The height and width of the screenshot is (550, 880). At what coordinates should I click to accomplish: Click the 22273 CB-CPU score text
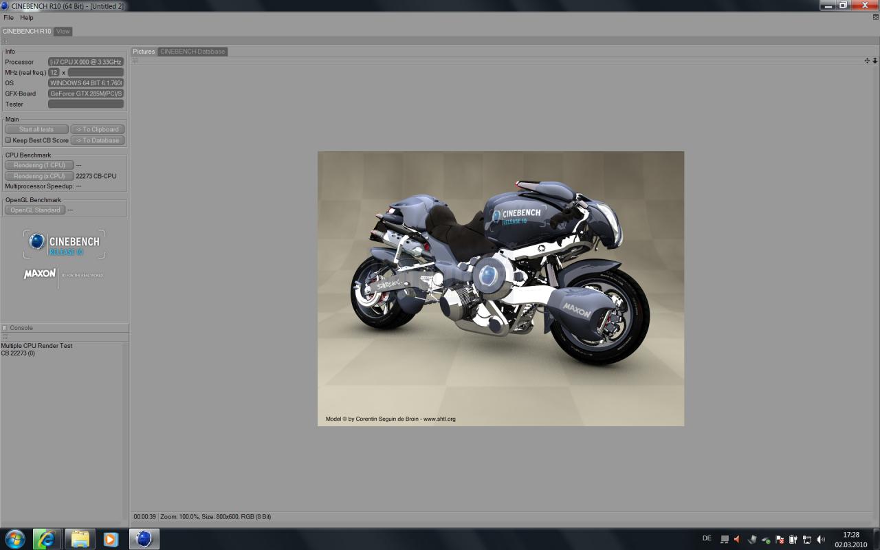coord(96,176)
